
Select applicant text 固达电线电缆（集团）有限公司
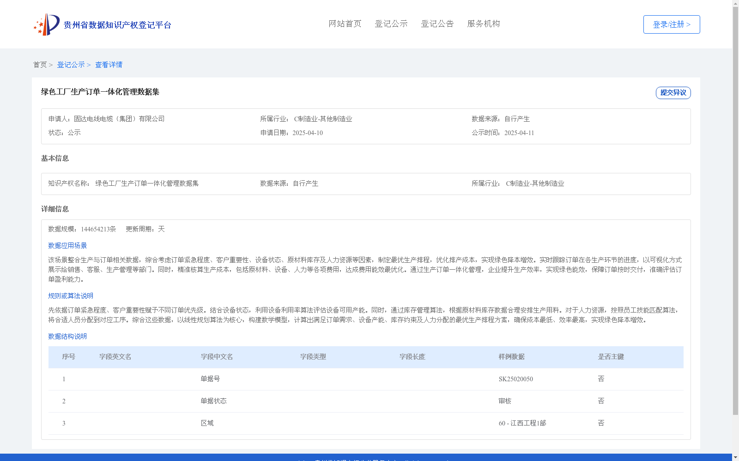119,119
